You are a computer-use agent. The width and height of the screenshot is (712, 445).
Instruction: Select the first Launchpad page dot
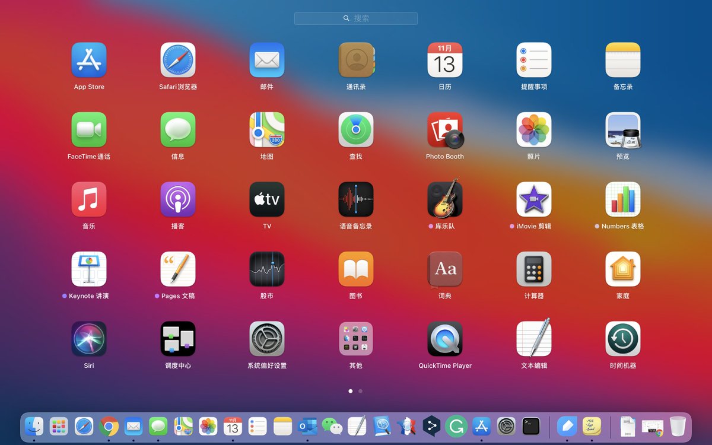350,391
